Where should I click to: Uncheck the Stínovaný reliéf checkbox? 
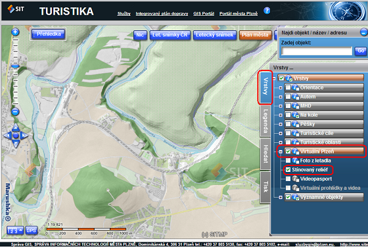point(288,170)
